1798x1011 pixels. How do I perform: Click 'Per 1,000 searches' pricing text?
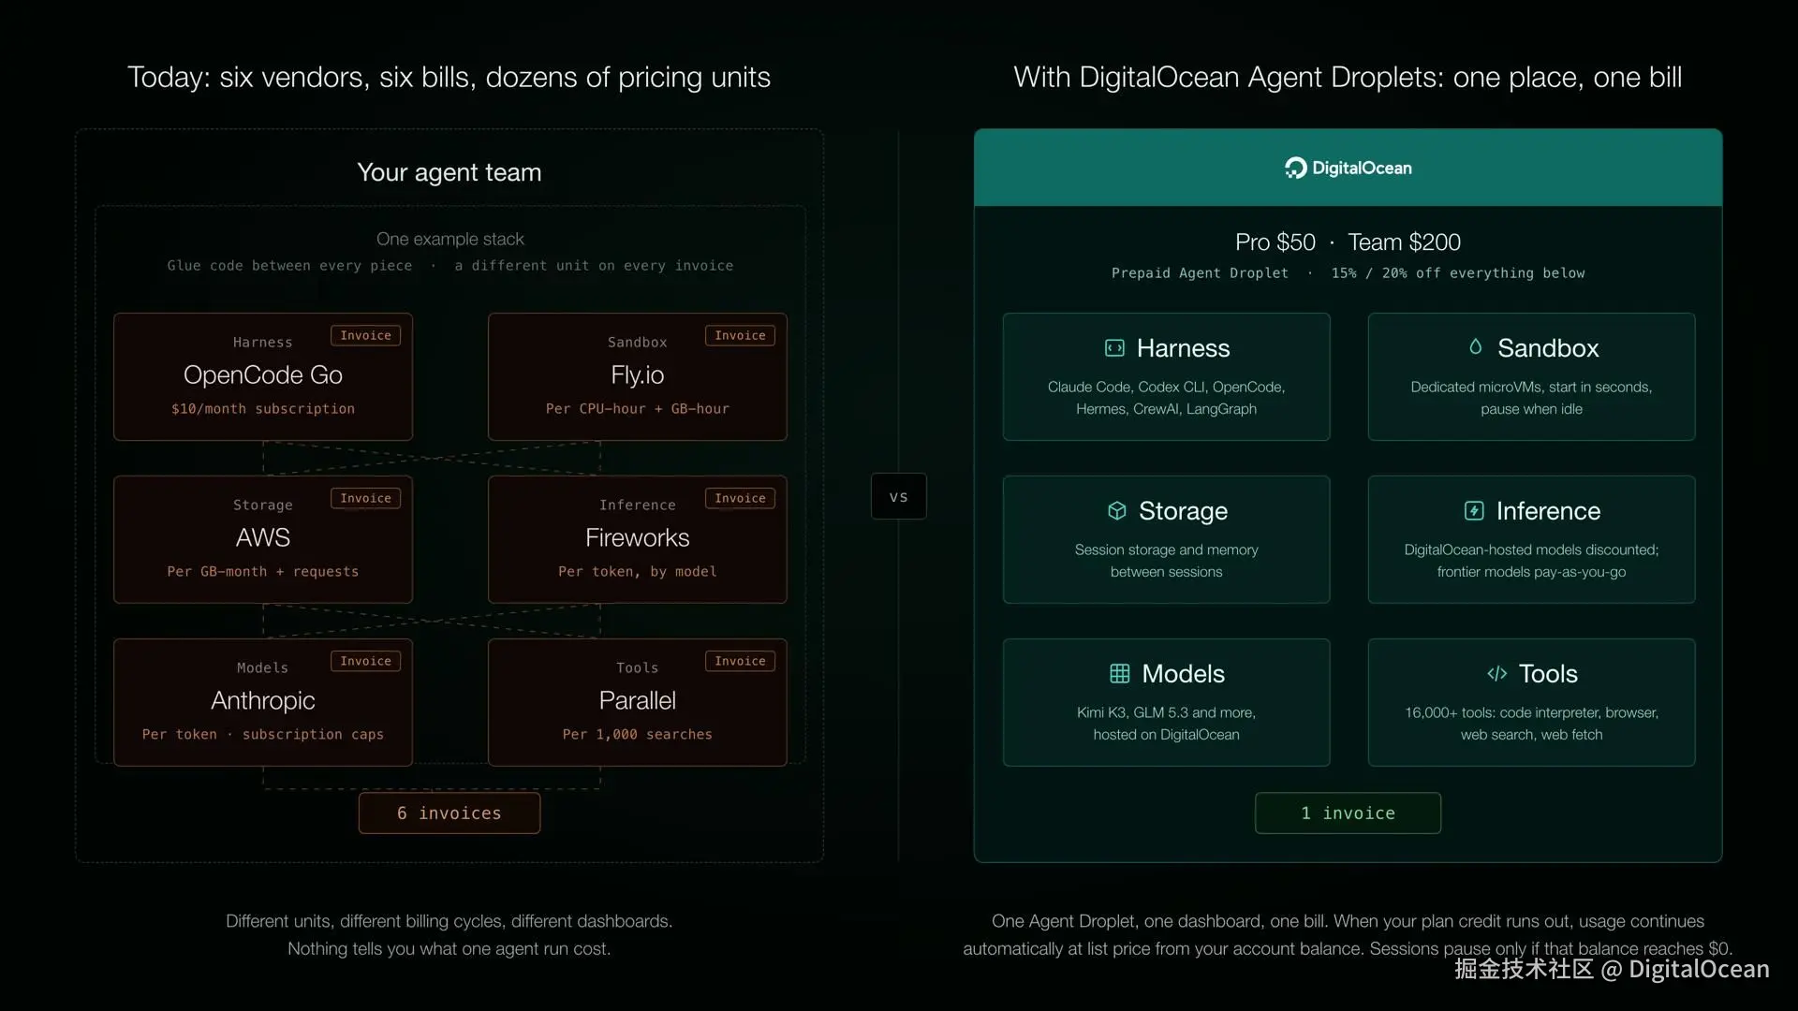pos(638,735)
